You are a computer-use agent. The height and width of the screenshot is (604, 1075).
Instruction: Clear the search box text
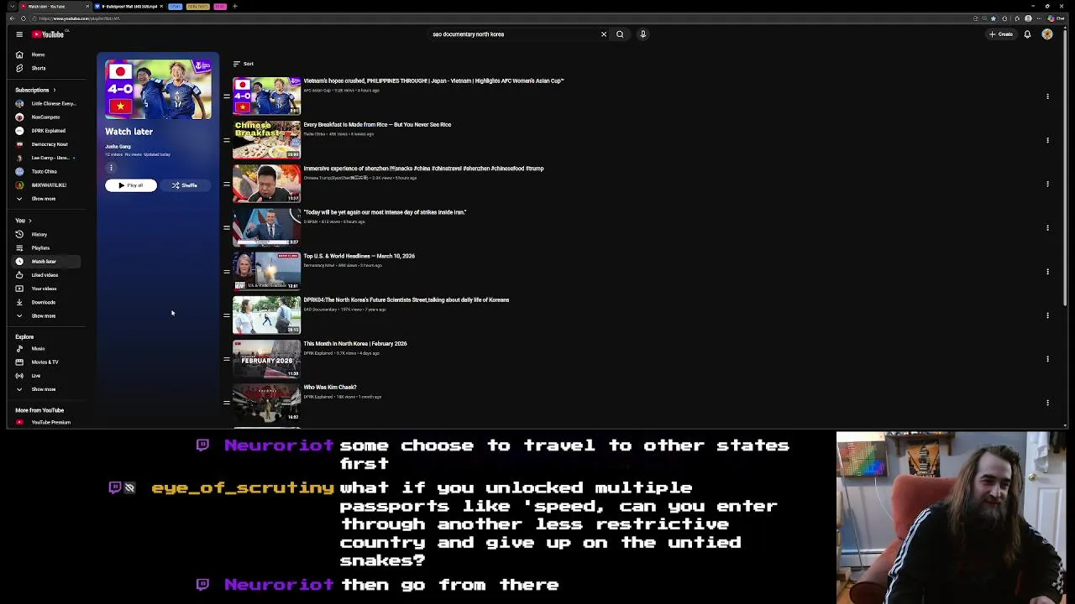[x=603, y=34]
